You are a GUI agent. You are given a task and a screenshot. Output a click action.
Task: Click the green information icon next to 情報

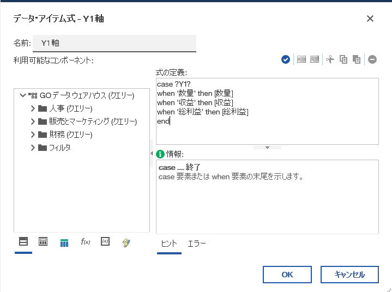[x=160, y=154]
